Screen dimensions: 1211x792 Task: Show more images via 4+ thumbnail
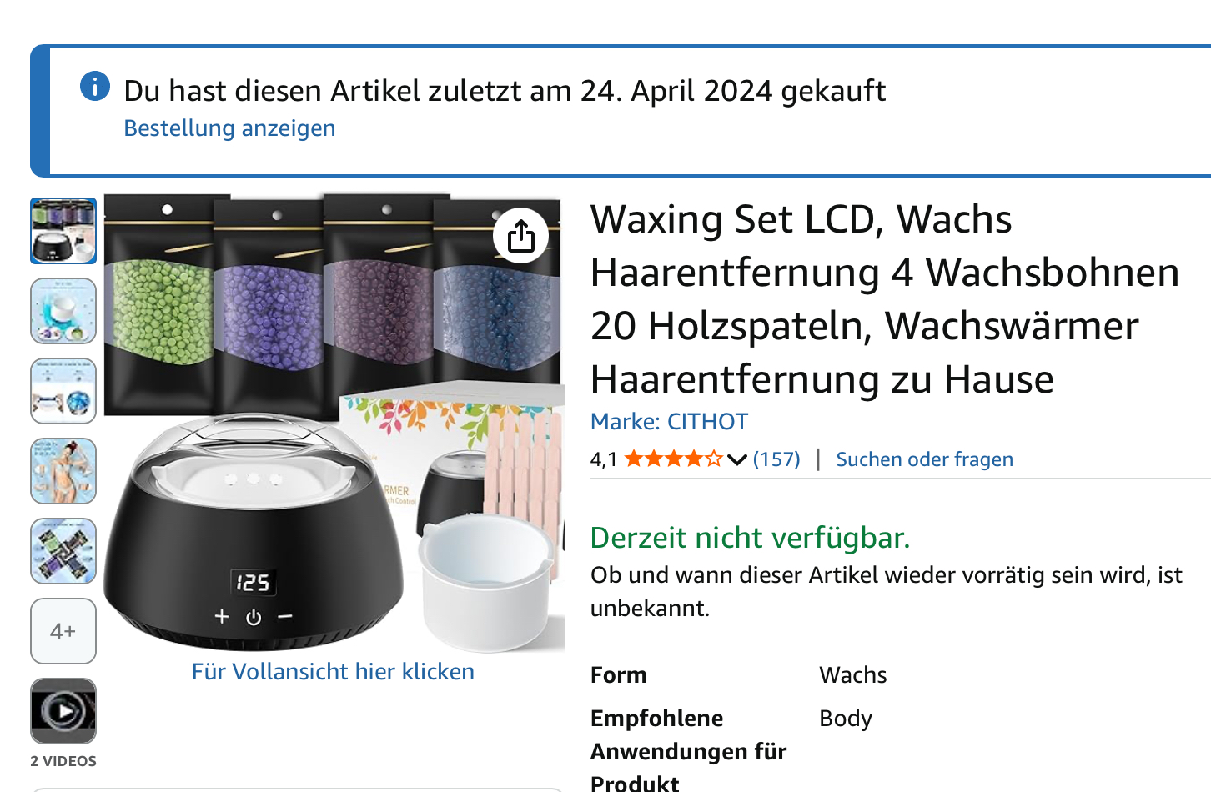click(x=63, y=631)
